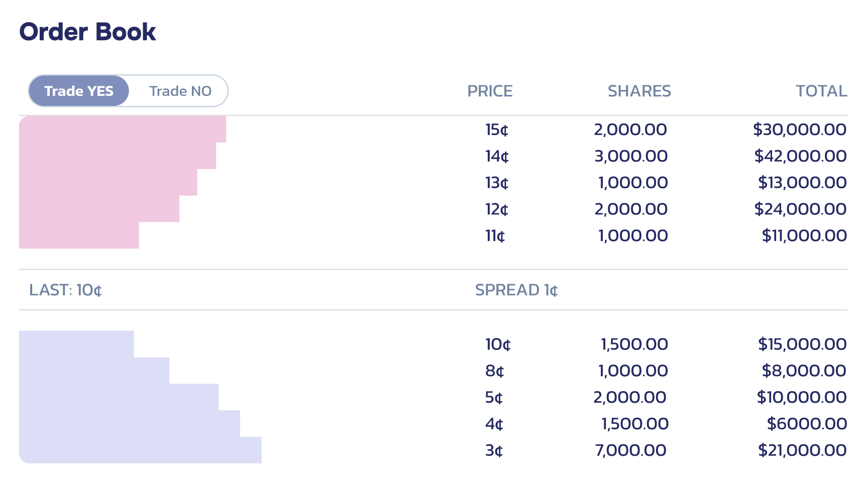The image size is (866, 477).
Task: Select the 10¢ best bid price
Action: tap(498, 344)
